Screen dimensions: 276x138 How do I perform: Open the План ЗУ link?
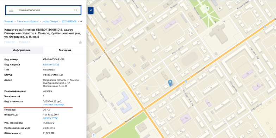10,42
